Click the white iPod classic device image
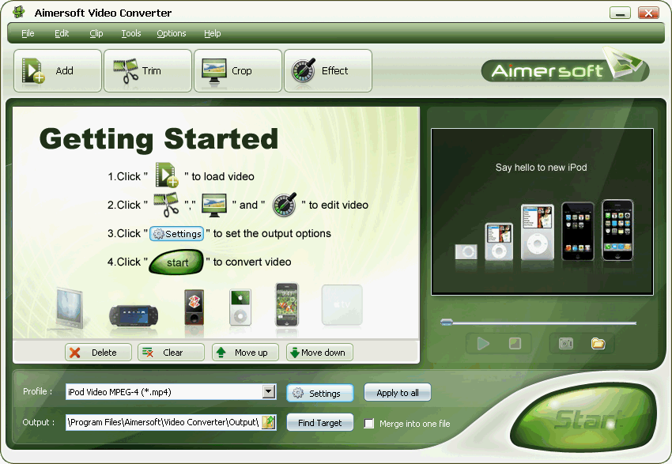 point(240,307)
